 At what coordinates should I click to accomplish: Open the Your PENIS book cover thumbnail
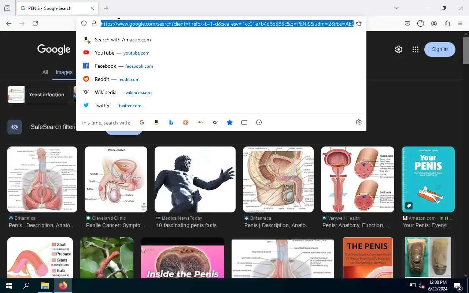coord(428,179)
